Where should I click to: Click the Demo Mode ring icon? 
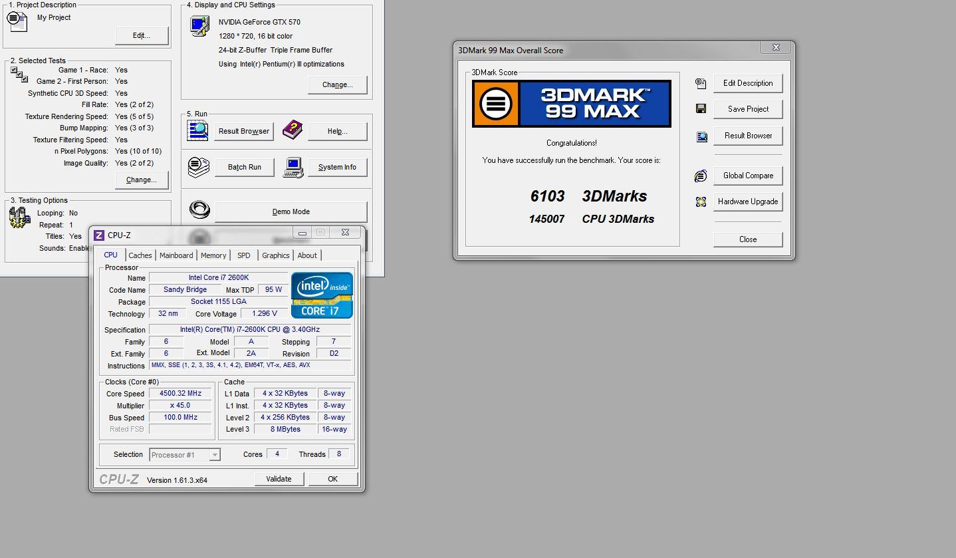point(199,210)
